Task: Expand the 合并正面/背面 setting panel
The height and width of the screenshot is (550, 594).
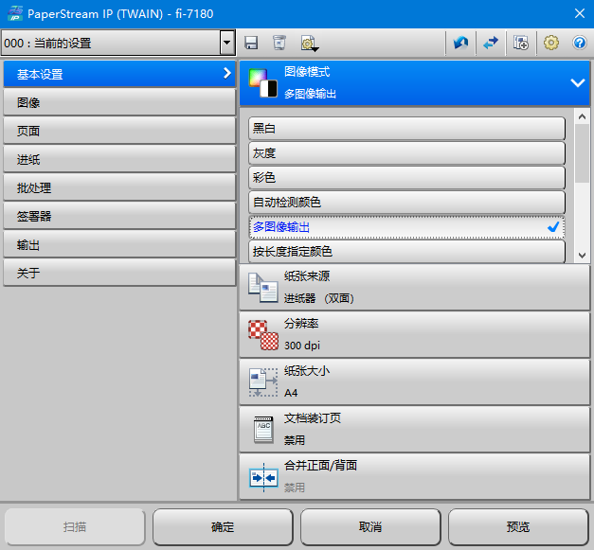Action: [414, 477]
